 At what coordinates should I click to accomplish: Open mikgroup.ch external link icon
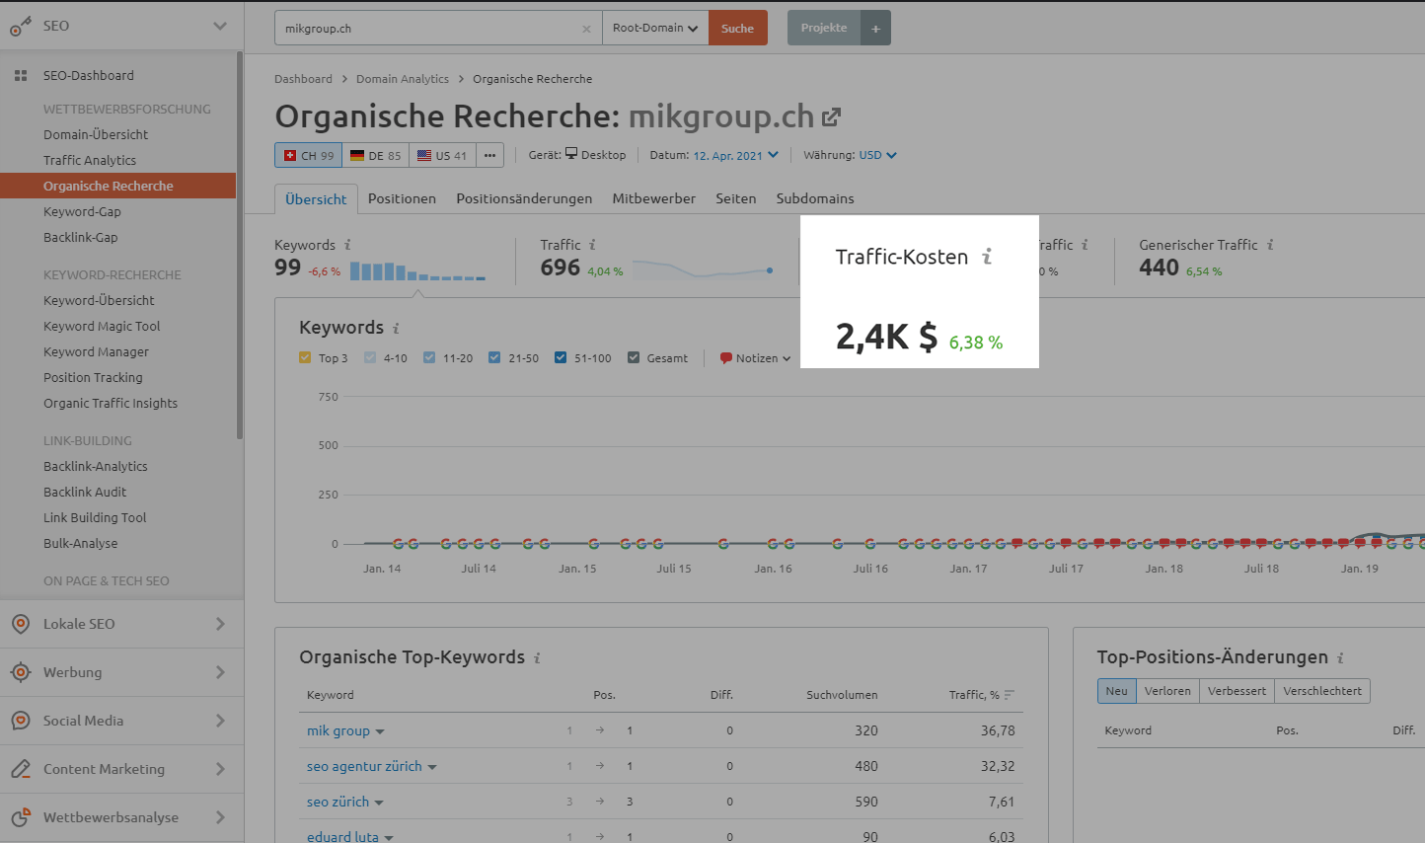pos(832,117)
